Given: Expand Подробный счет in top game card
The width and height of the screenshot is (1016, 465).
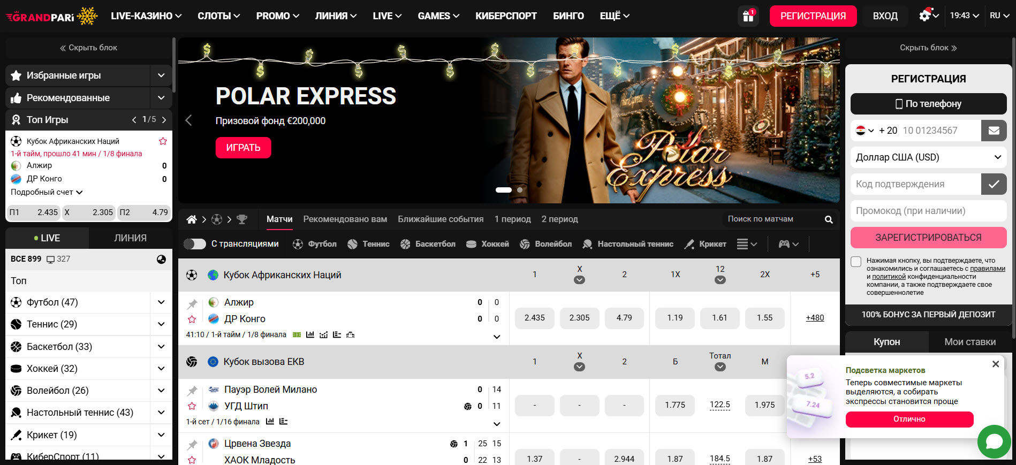Looking at the screenshot, I should pyautogui.click(x=47, y=192).
